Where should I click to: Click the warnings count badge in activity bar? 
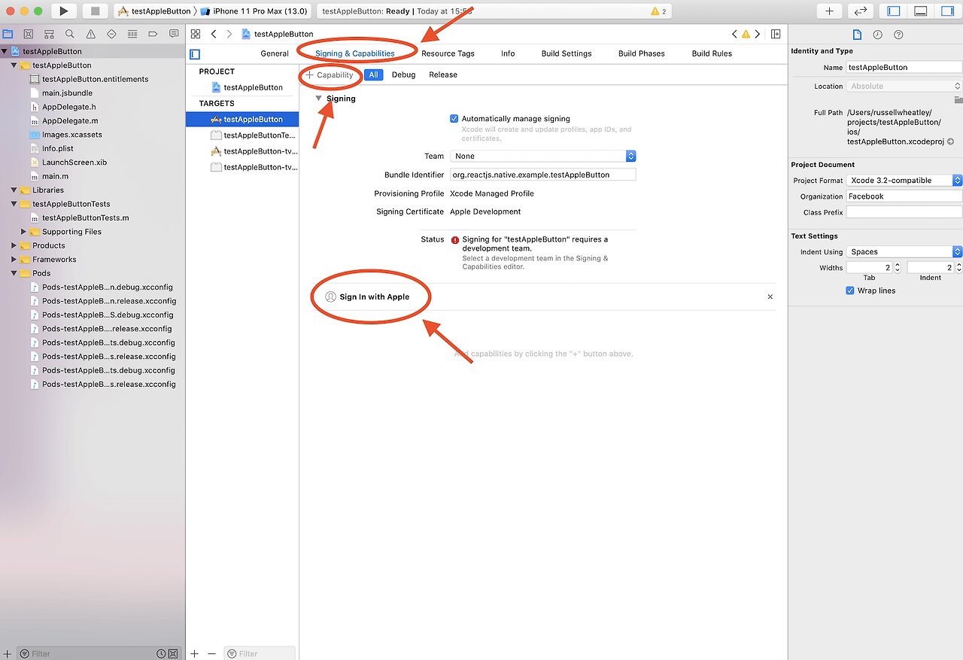(658, 11)
